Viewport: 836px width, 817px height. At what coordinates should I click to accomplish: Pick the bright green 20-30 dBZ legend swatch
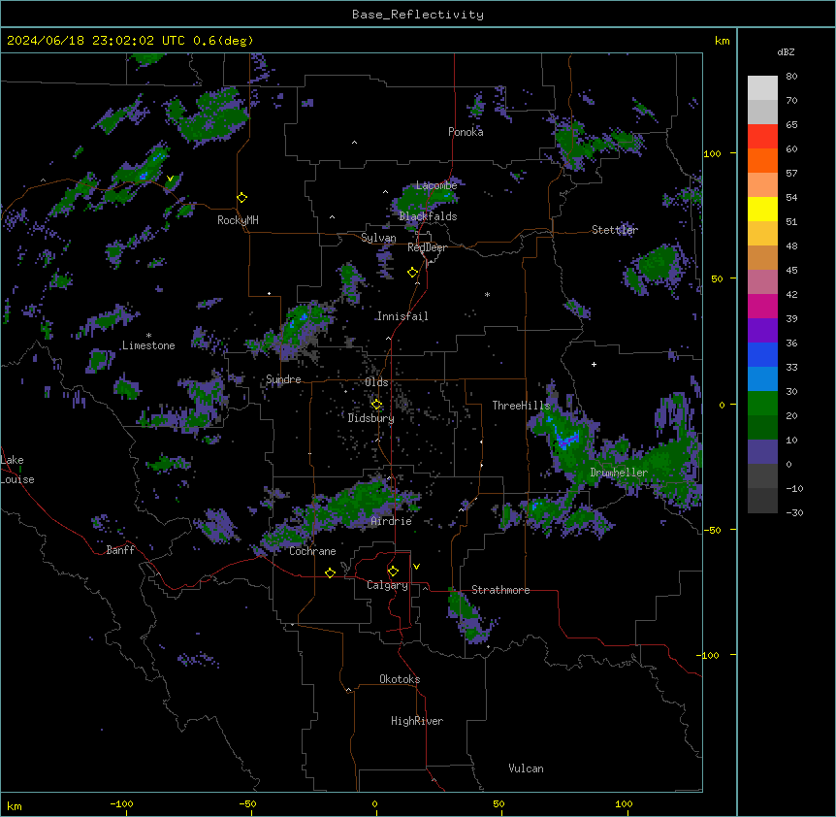click(x=762, y=404)
